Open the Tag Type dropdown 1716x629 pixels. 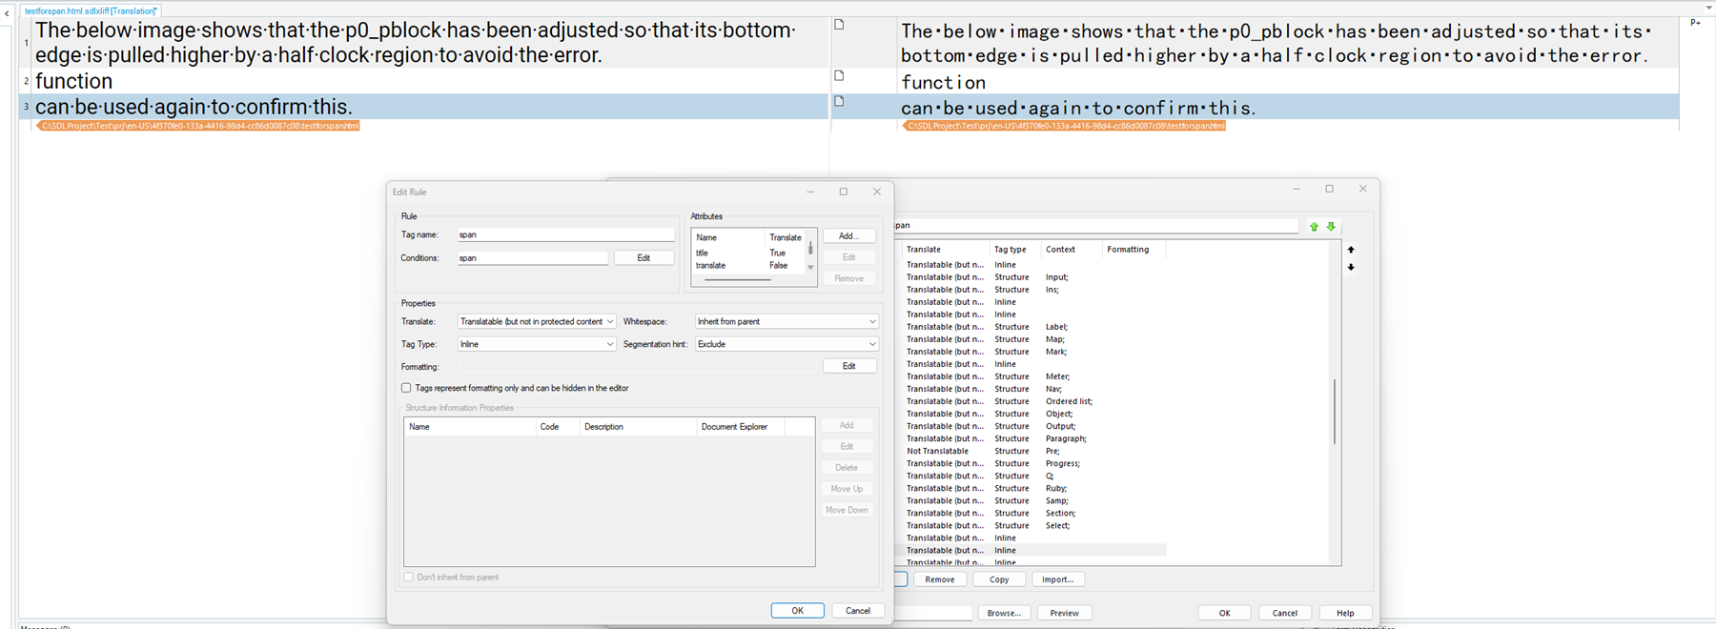(537, 344)
